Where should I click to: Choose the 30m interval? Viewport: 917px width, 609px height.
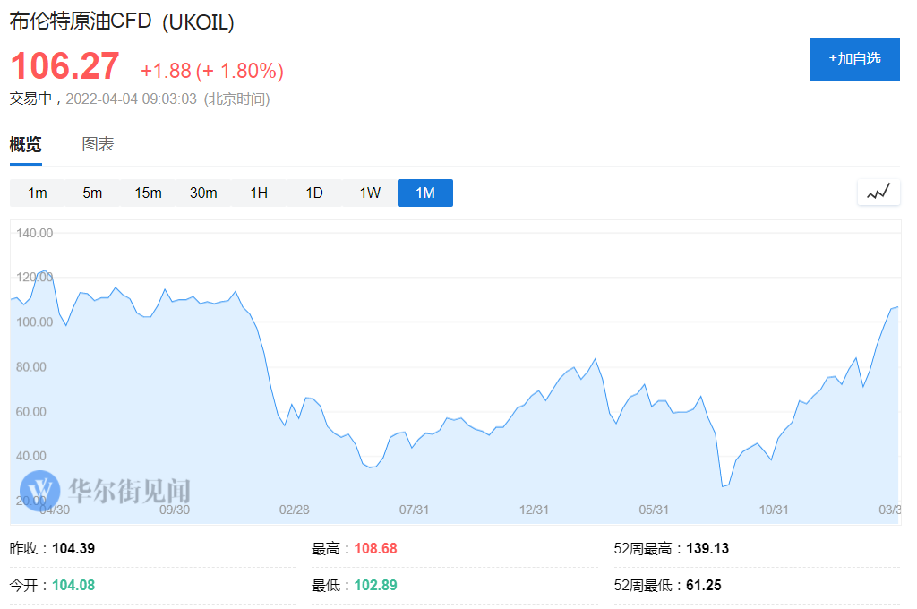pos(203,193)
